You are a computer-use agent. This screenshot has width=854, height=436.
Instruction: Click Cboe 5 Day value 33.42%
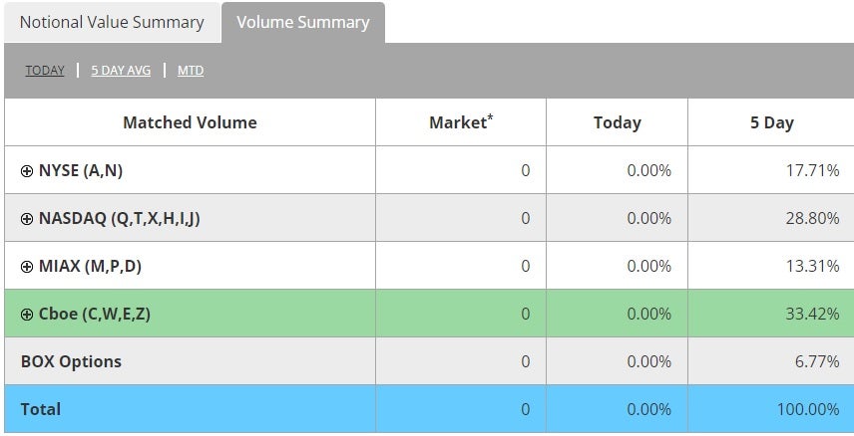coord(812,315)
